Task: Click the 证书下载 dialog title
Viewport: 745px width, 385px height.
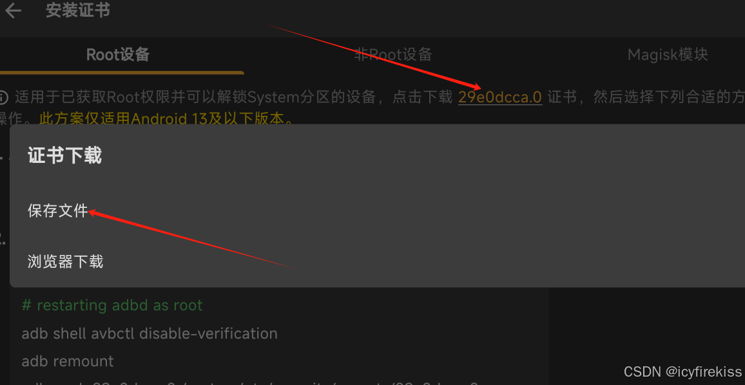Action: point(64,156)
